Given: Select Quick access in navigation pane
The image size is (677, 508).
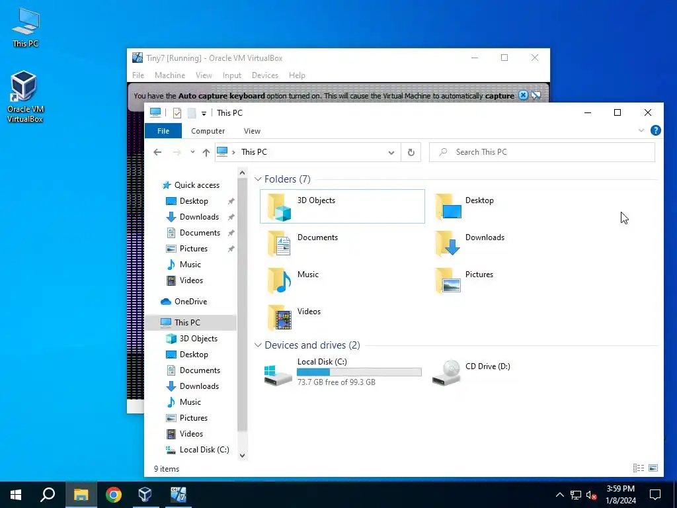Looking at the screenshot, I should click(190, 185).
